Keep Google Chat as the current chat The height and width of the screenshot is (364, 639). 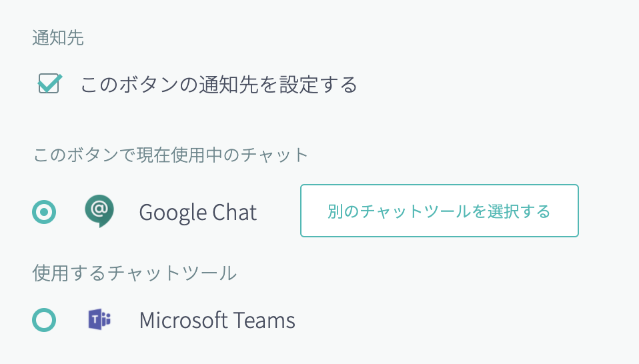click(44, 212)
